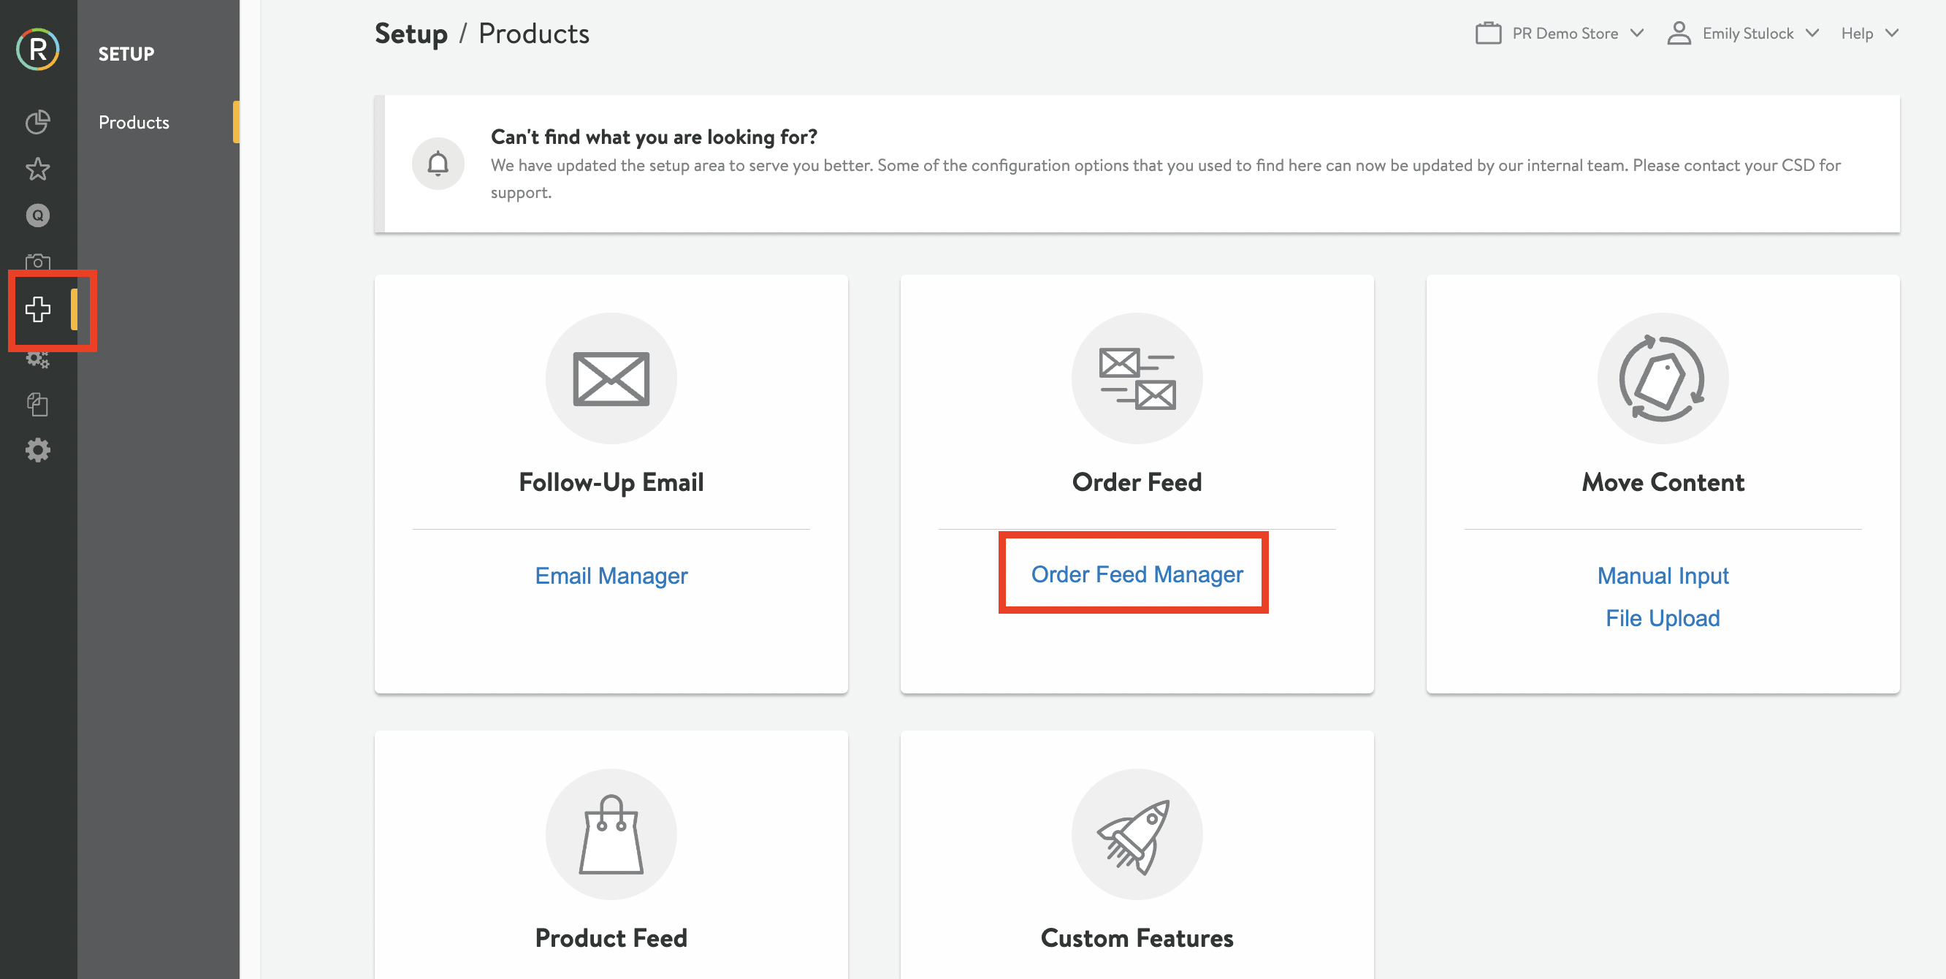
Task: Click the File Upload link under Move Content
Action: point(1663,618)
